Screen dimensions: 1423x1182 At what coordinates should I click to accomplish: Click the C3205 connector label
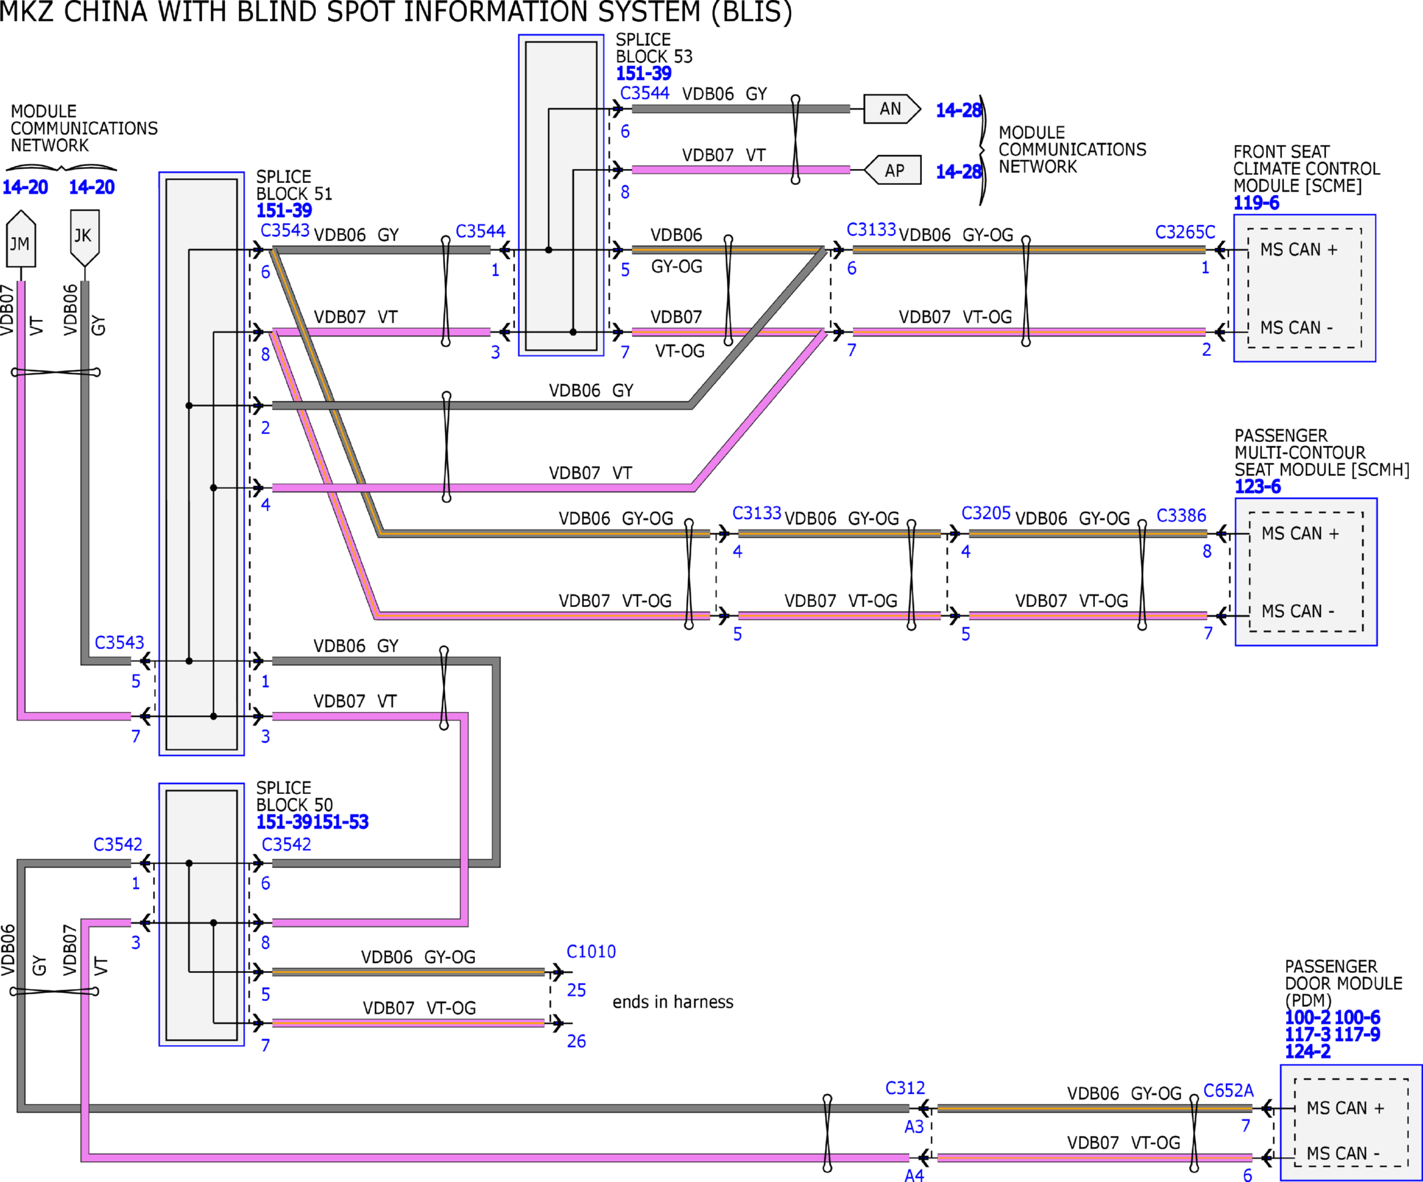[x=986, y=514]
